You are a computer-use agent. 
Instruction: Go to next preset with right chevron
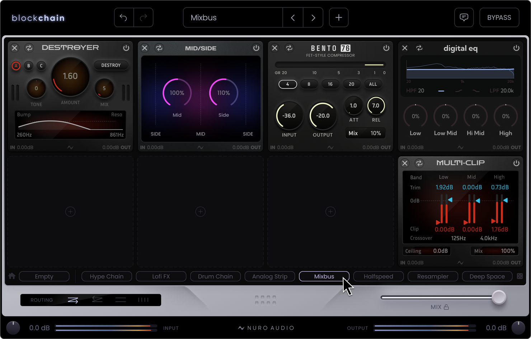coord(313,18)
